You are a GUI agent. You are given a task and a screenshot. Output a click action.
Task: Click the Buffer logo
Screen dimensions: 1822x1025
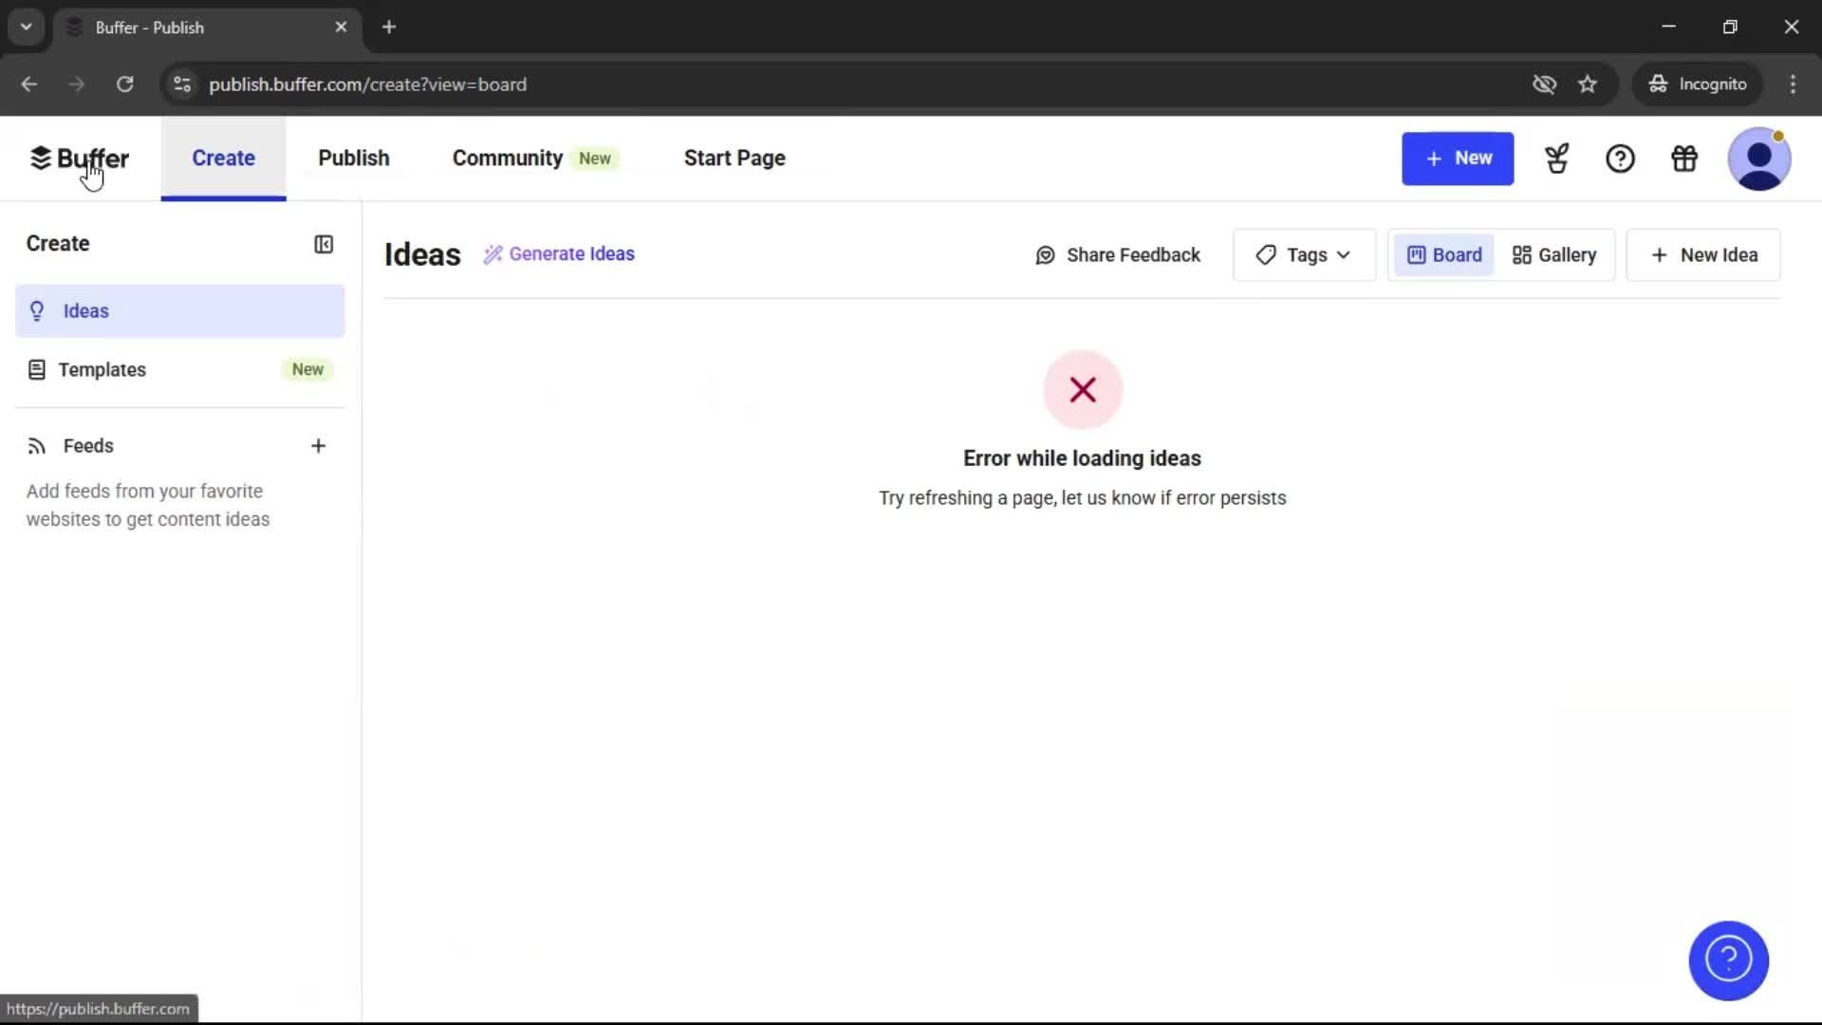point(80,158)
